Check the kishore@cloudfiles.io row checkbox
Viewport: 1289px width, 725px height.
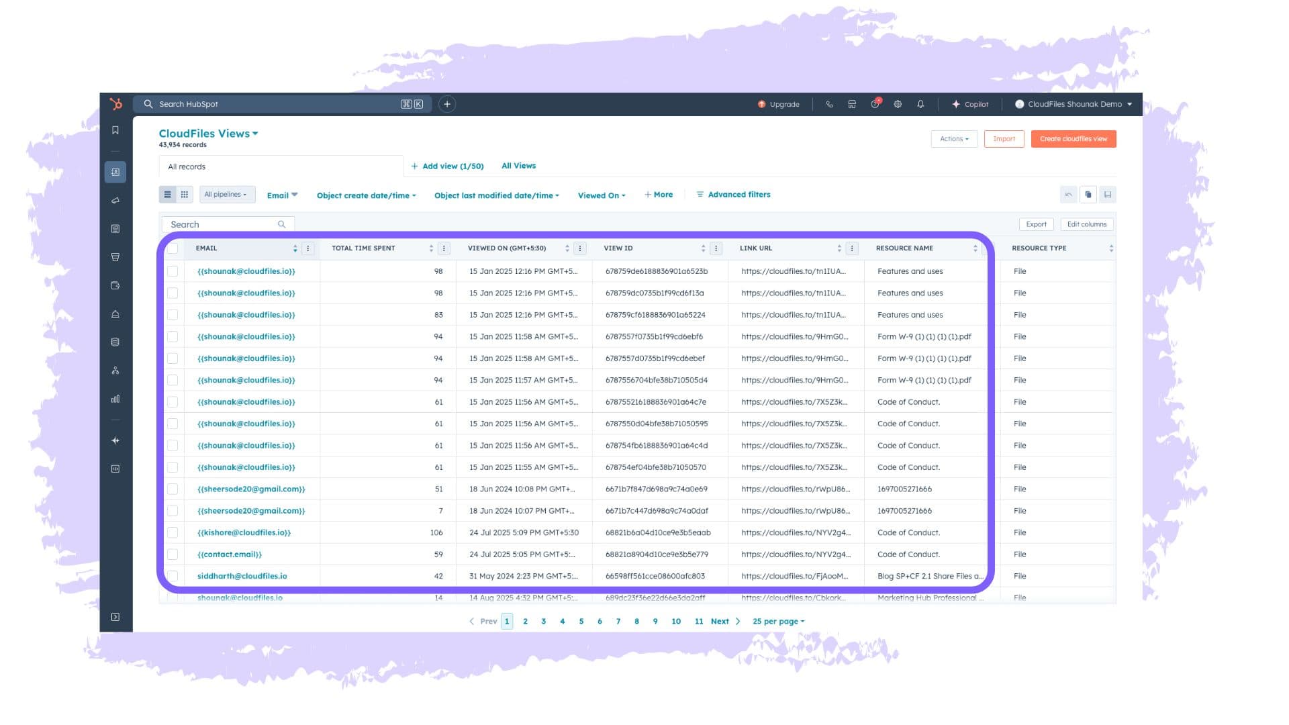[173, 532]
